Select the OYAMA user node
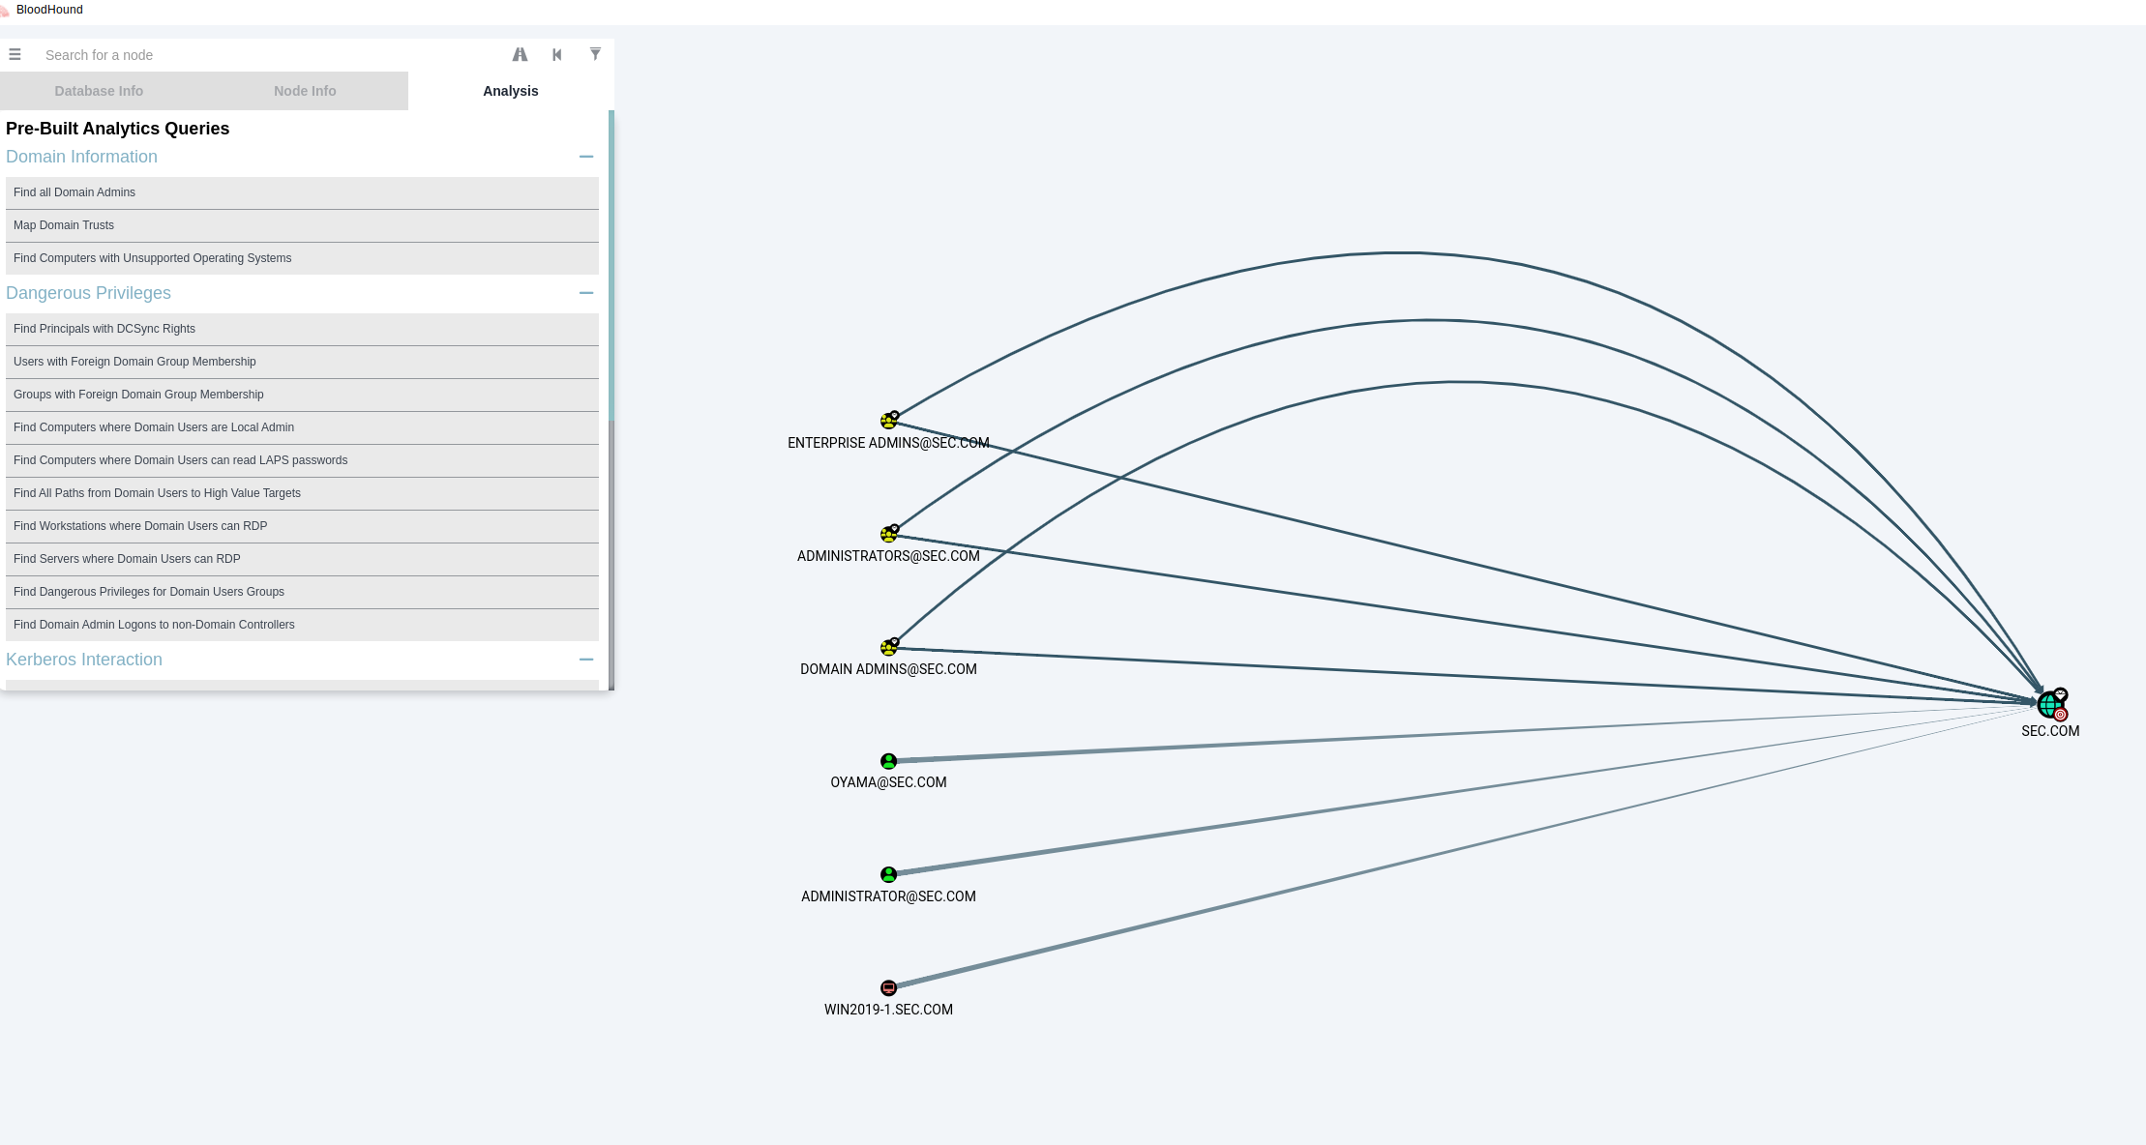The height and width of the screenshot is (1145, 2146). pos(888,761)
